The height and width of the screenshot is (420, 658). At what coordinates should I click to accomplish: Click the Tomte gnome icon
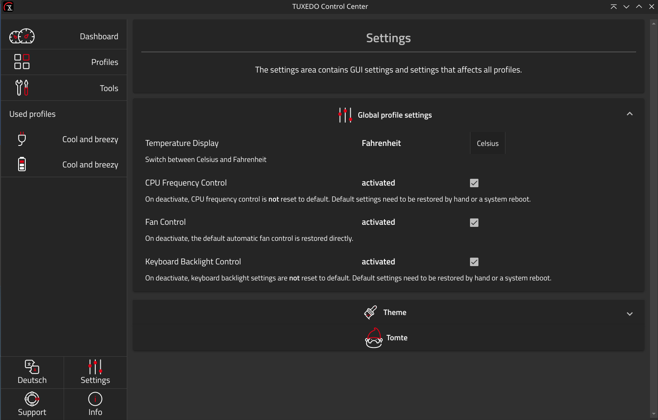point(374,338)
